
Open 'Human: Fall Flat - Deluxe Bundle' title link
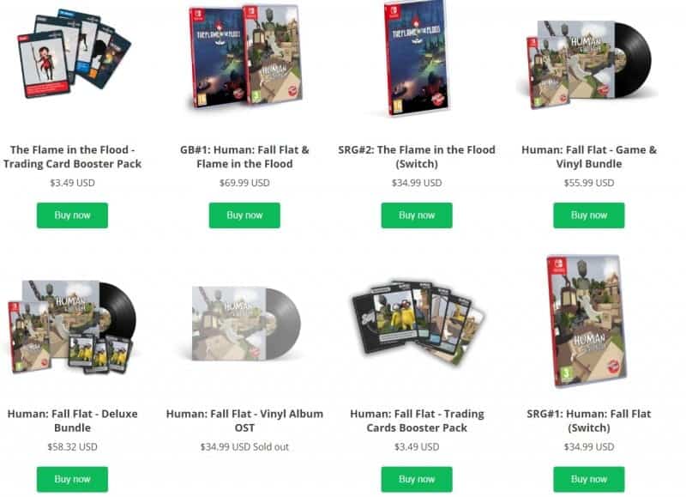click(72, 421)
